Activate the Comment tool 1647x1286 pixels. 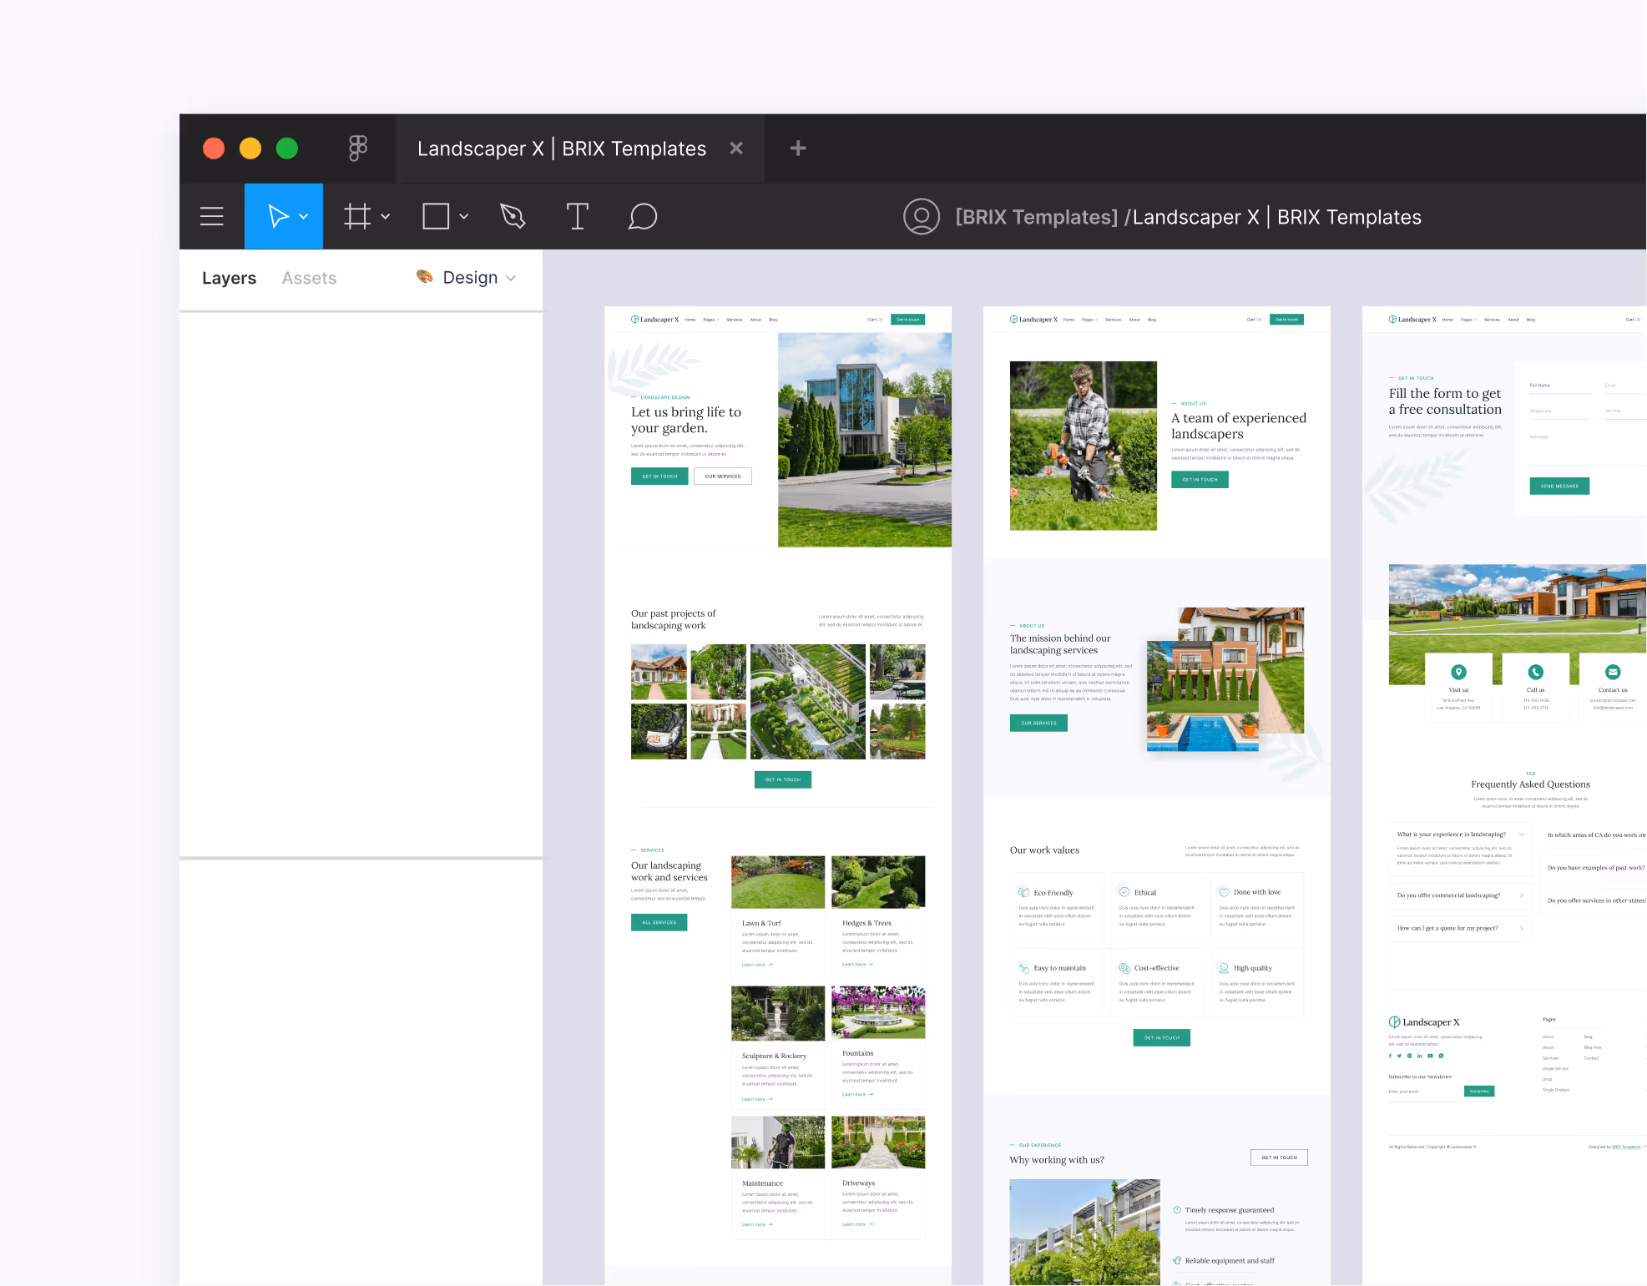click(643, 216)
